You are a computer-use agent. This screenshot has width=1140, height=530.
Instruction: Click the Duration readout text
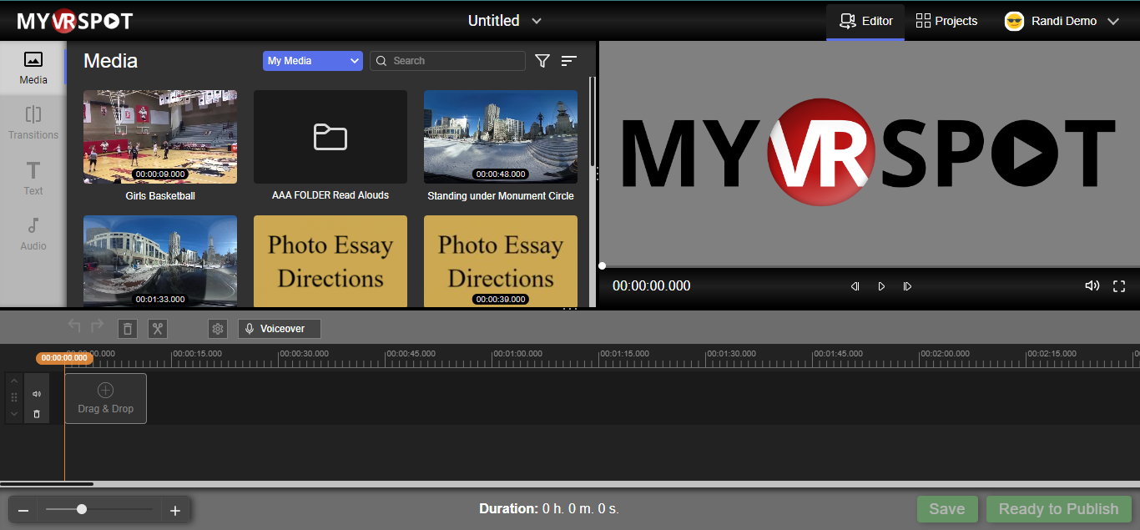(549, 508)
